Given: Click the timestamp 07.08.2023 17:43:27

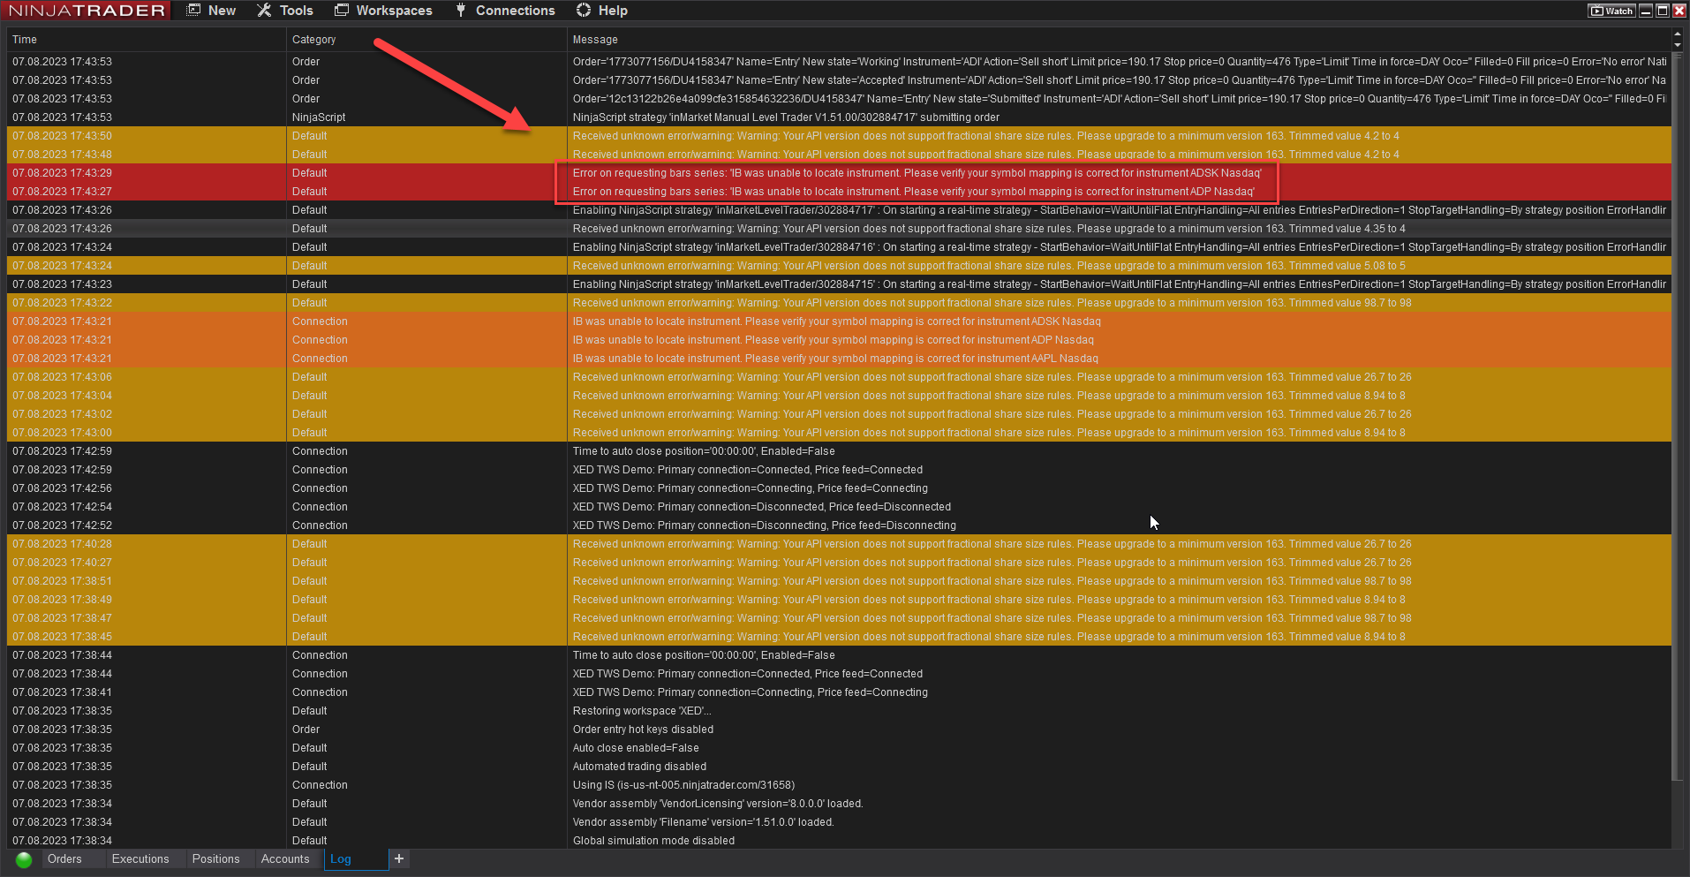Looking at the screenshot, I should coord(62,192).
